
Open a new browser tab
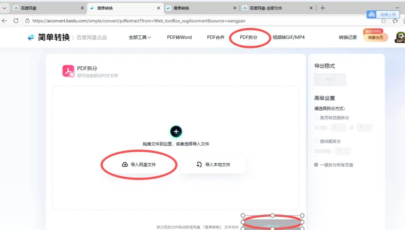pos(322,8)
